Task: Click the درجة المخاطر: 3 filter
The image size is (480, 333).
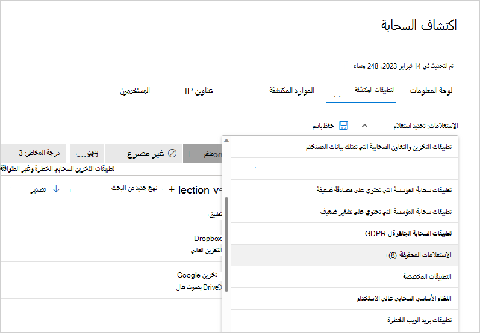Action: click(33, 153)
